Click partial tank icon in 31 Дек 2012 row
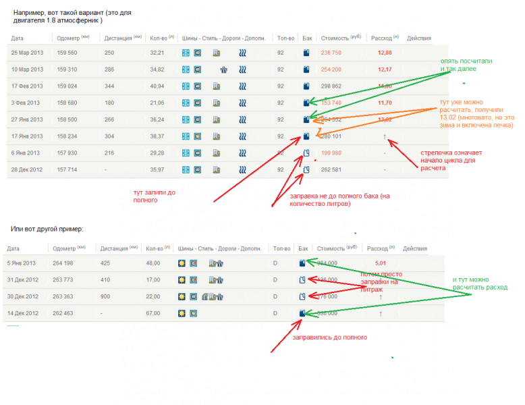This screenshot has width=525, height=405. 302,280
